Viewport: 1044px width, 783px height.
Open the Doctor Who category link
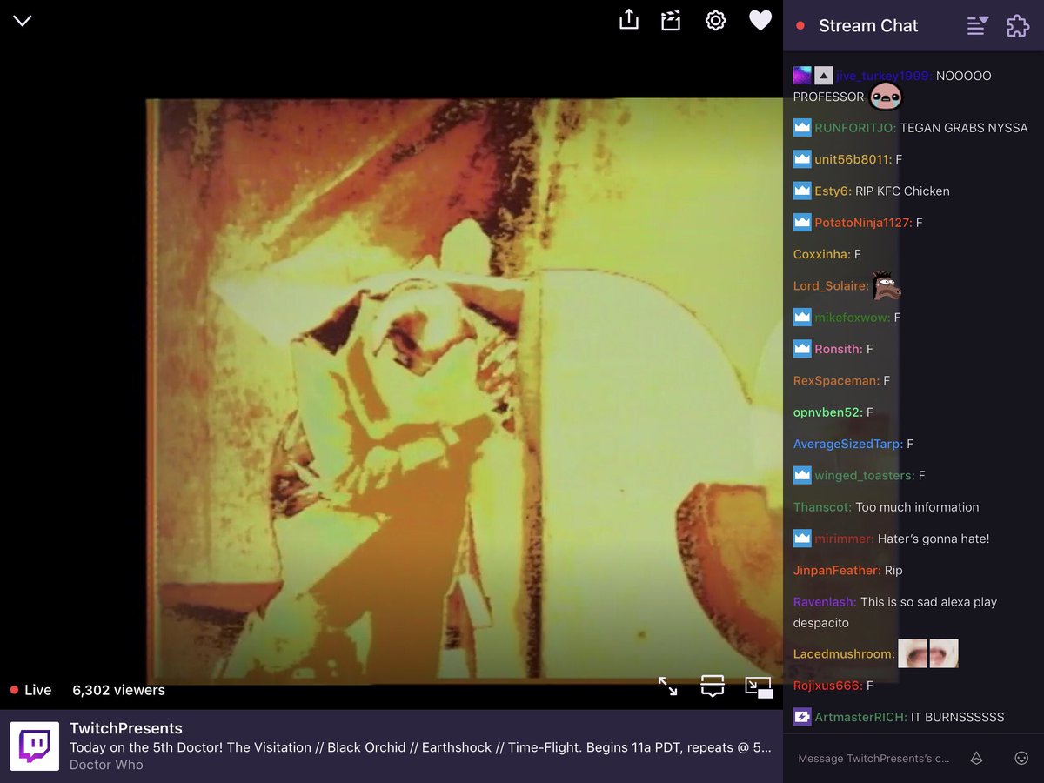106,765
